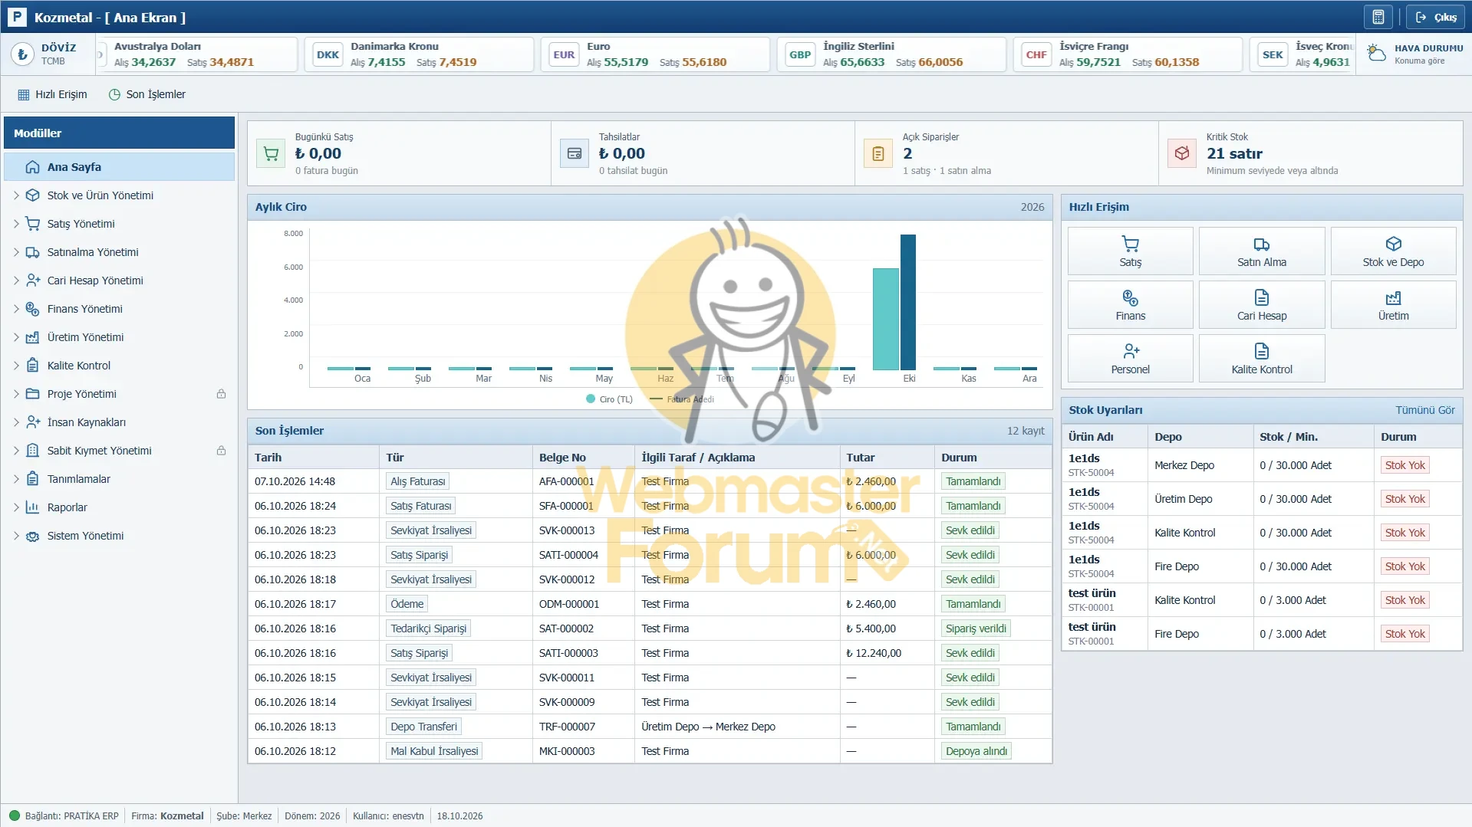Toggle Ciro (TL) legend item
The image size is (1472, 827).
(x=609, y=399)
